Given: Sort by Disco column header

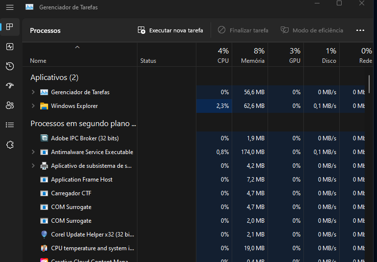Looking at the screenshot, I should pos(322,55).
